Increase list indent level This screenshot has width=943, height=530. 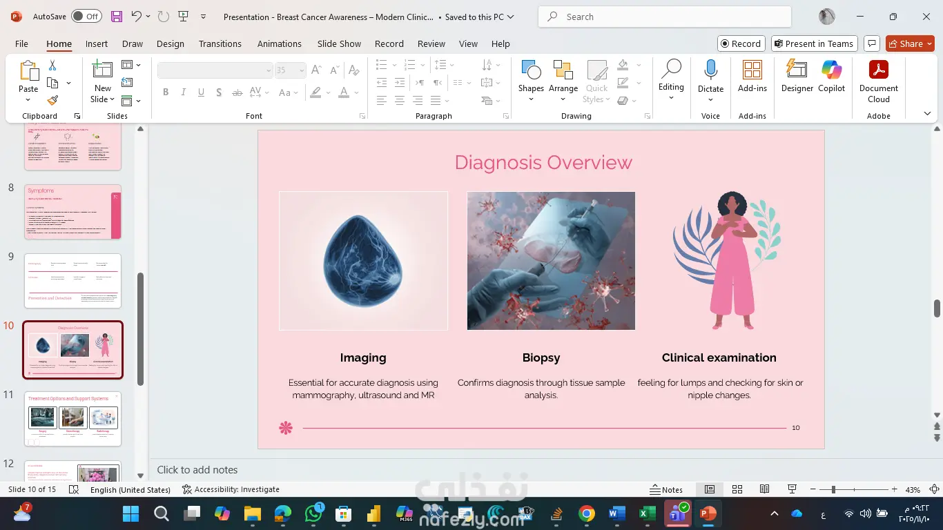pyautogui.click(x=400, y=83)
